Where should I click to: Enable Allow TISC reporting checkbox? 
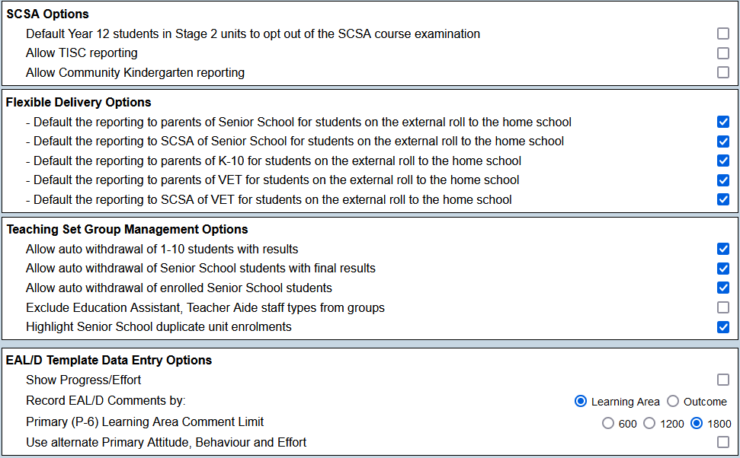point(723,53)
